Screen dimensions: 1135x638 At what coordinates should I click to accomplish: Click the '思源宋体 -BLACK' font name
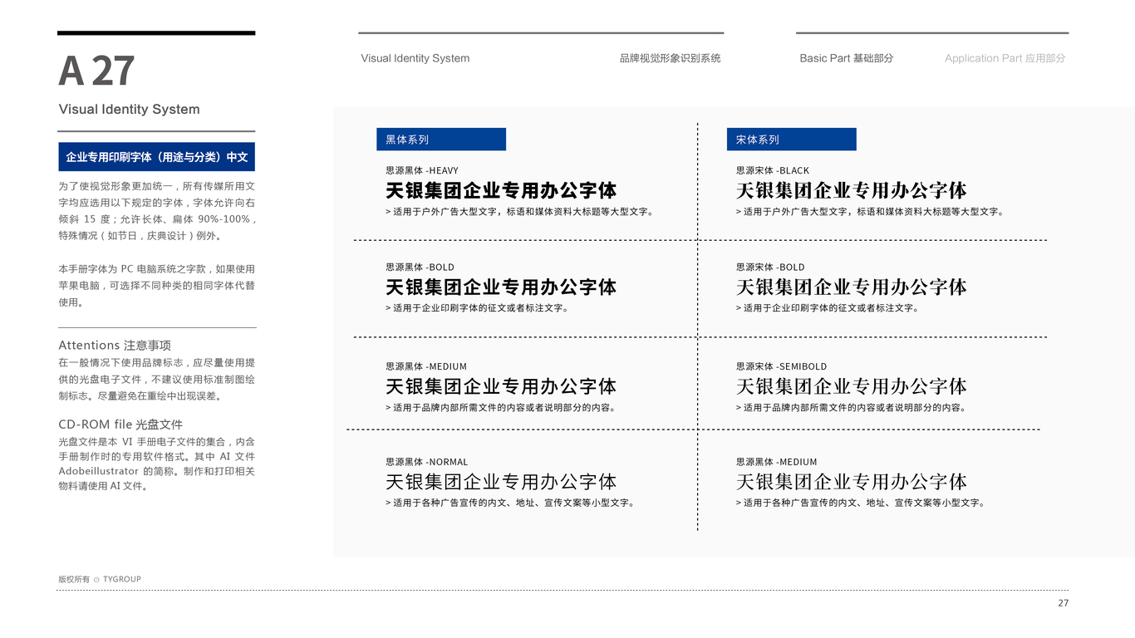tap(773, 170)
